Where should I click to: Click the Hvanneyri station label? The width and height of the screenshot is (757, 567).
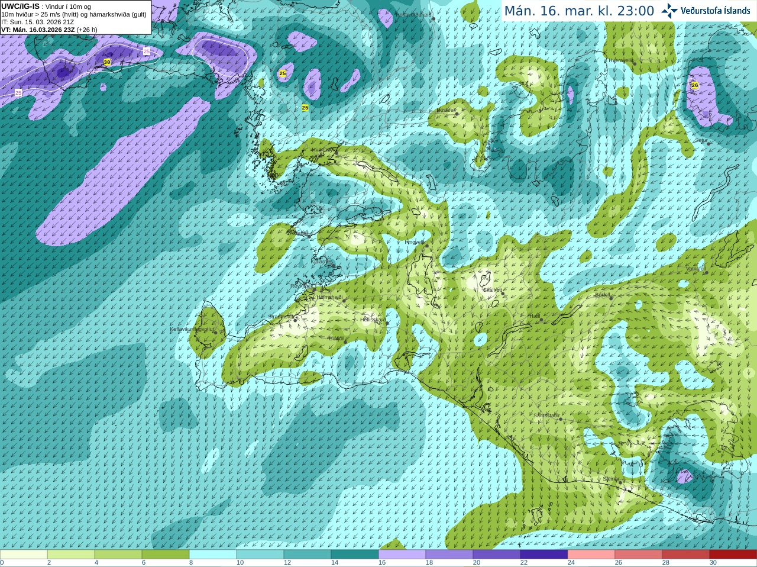coord(323,150)
